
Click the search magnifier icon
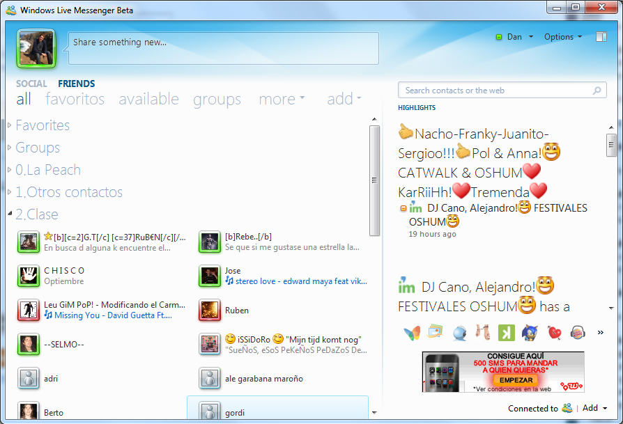coord(597,90)
